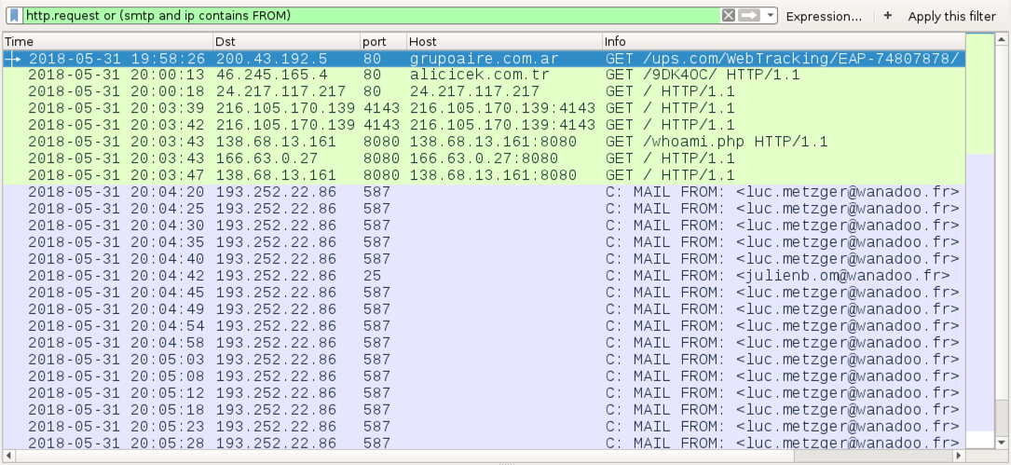1011x465 pixels.
Task: Sort by the Info column header
Action: (x=784, y=41)
